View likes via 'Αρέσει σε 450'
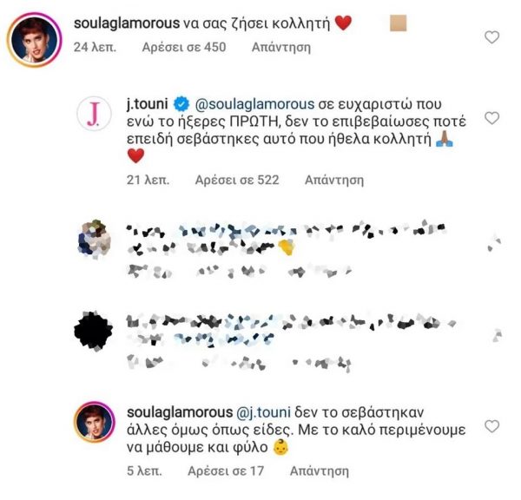 184,47
